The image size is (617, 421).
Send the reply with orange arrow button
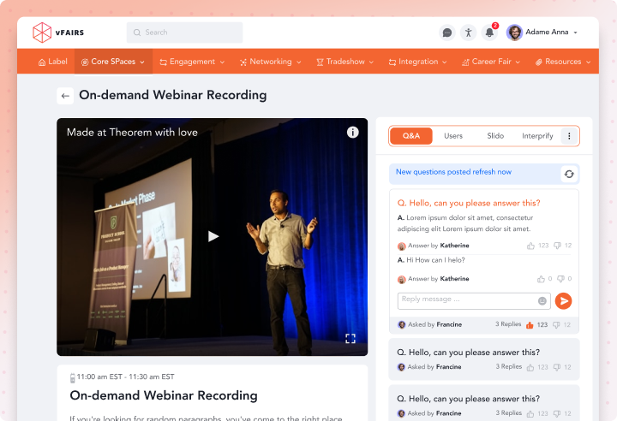pyautogui.click(x=564, y=301)
